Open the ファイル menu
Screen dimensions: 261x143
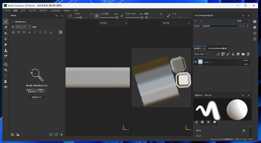pyautogui.click(x=7, y=11)
